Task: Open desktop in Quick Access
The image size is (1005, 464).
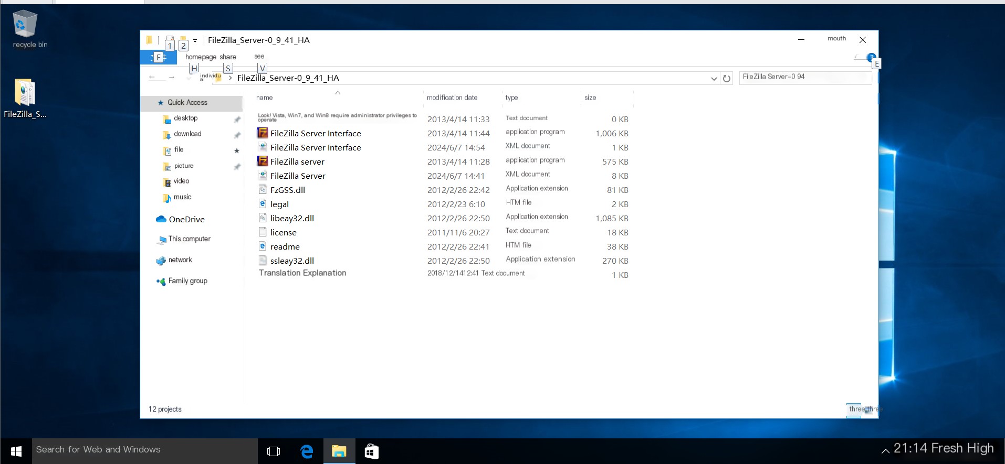Action: tap(186, 118)
